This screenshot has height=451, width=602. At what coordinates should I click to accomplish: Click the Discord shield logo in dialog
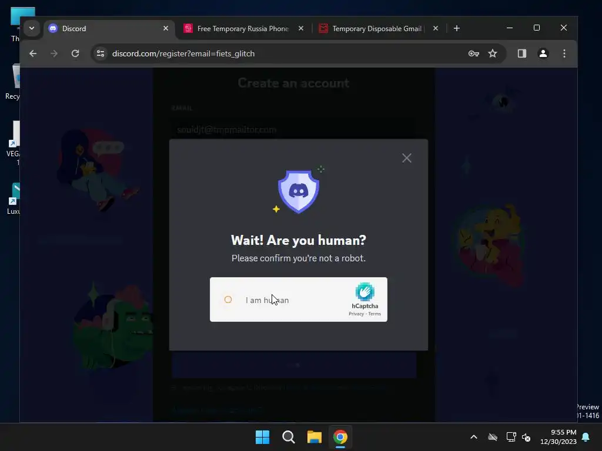(298, 191)
